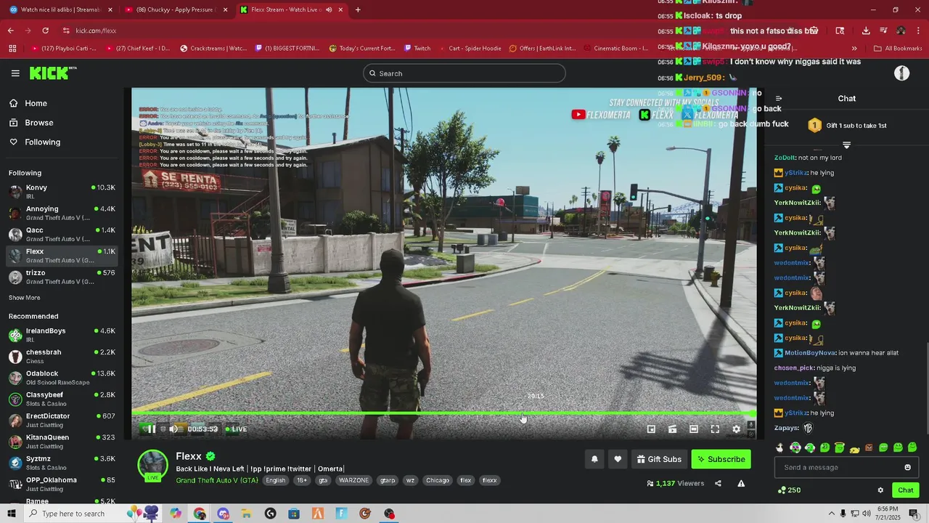Screen dimensions: 929x523
Task: Click user profile avatar top right
Action: point(902,73)
